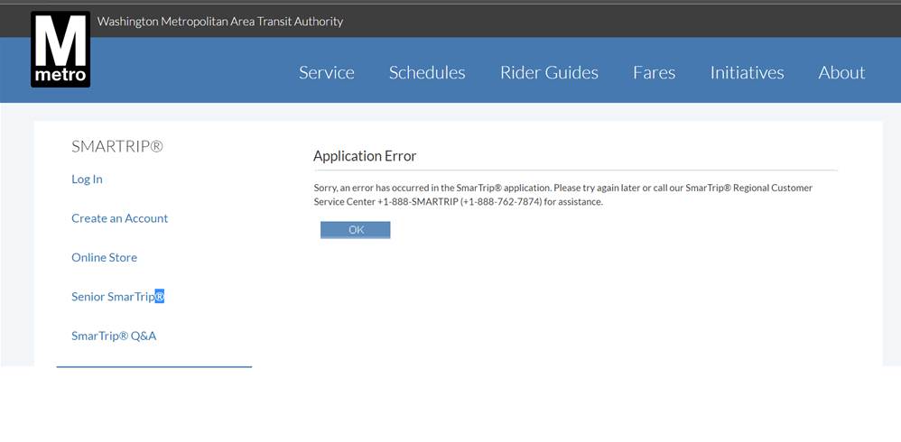Viewport: 901px width, 442px height.
Task: Open the Service menu
Action: point(326,73)
